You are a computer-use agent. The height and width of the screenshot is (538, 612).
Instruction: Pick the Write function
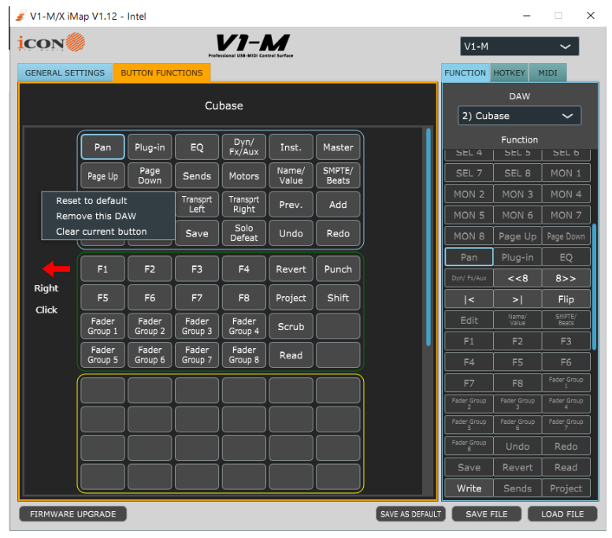pyautogui.click(x=469, y=488)
